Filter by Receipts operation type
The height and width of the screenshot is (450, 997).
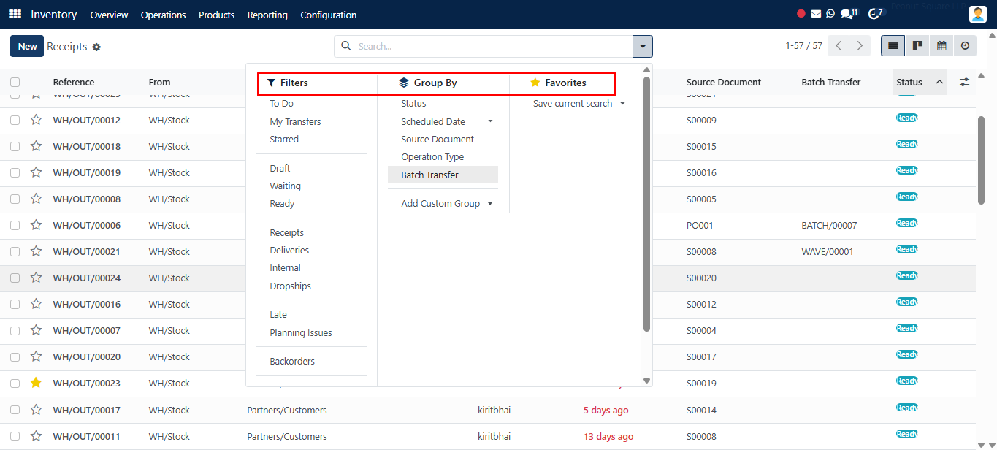(286, 232)
